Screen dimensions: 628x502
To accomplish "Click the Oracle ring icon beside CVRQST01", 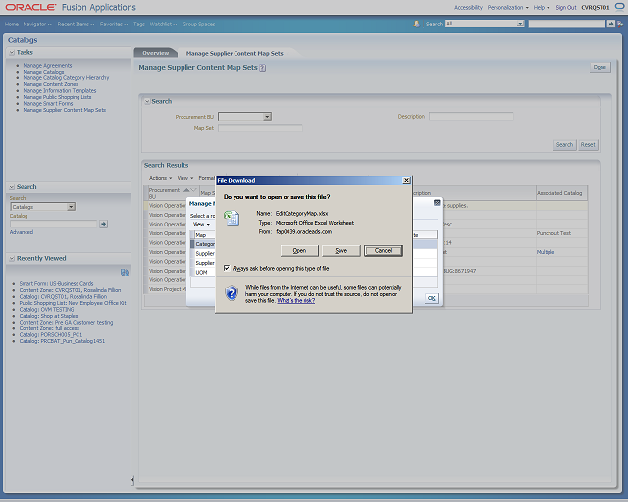I will tap(619, 7).
